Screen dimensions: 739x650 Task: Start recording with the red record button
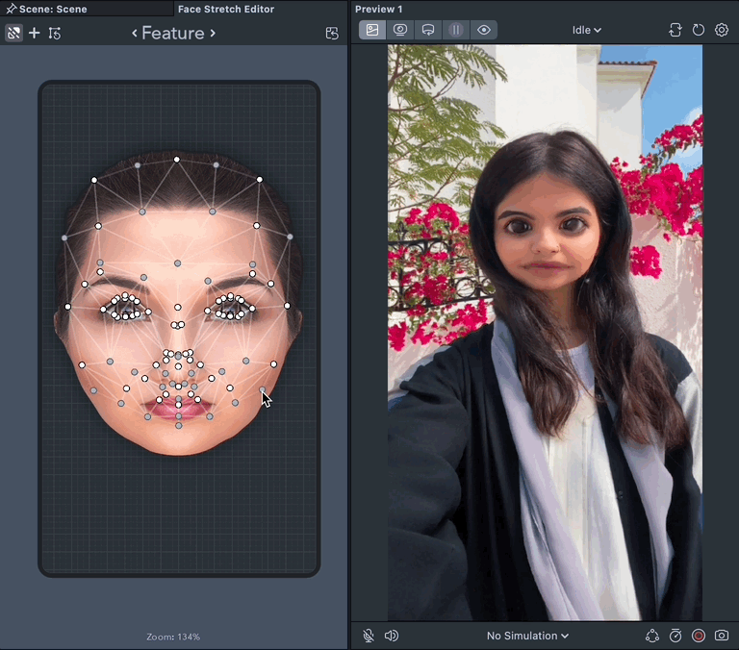tap(699, 636)
